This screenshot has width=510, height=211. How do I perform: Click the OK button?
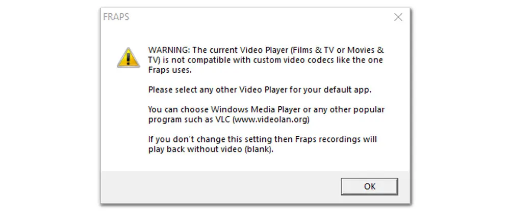coord(369,186)
